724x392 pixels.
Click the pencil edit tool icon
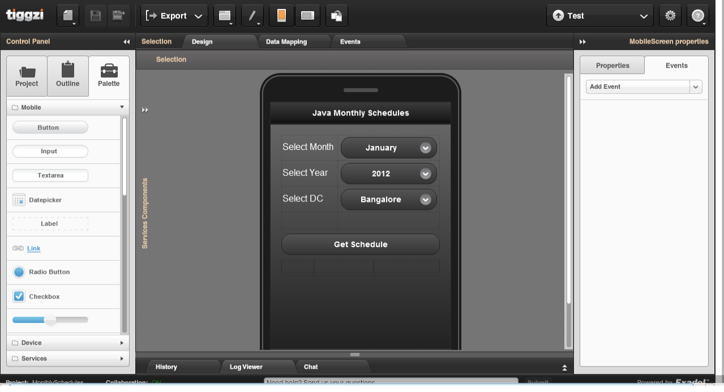point(252,16)
